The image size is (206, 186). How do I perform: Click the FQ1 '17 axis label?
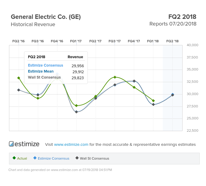(x=76, y=41)
